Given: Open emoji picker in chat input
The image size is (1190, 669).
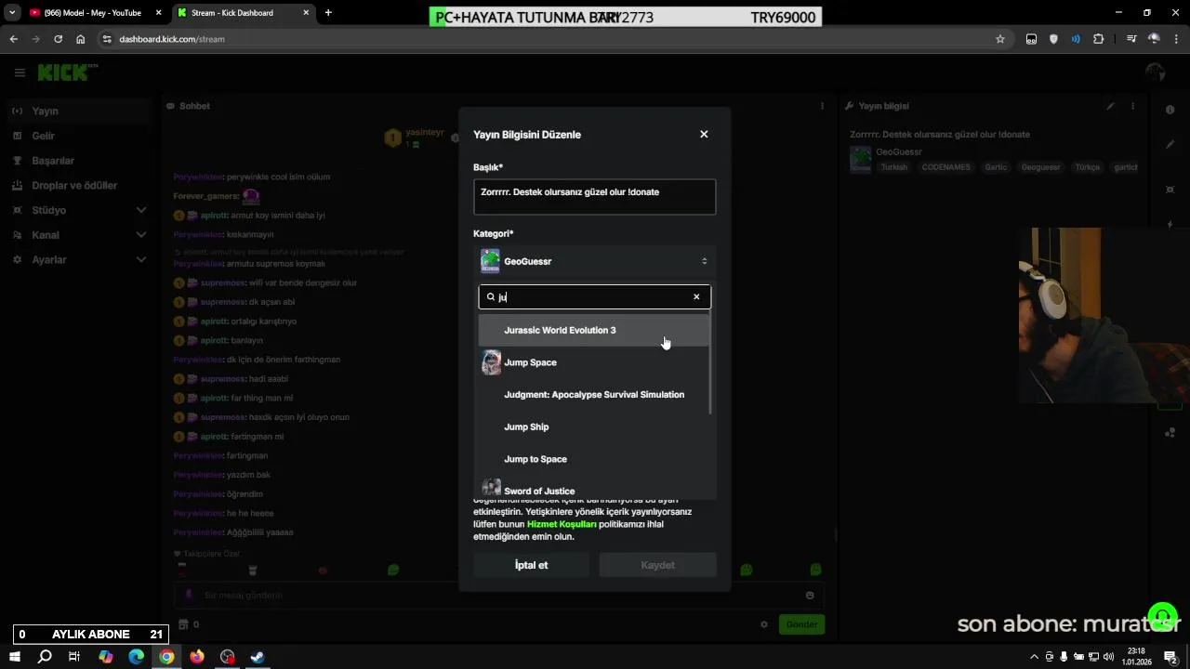Looking at the screenshot, I should [x=810, y=595].
